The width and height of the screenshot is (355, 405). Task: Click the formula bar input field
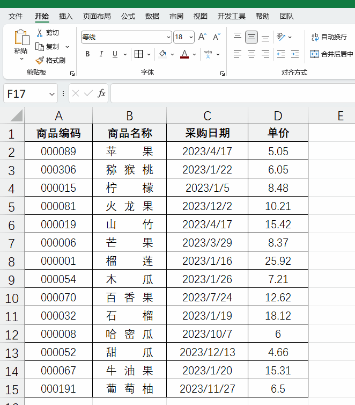click(x=233, y=93)
